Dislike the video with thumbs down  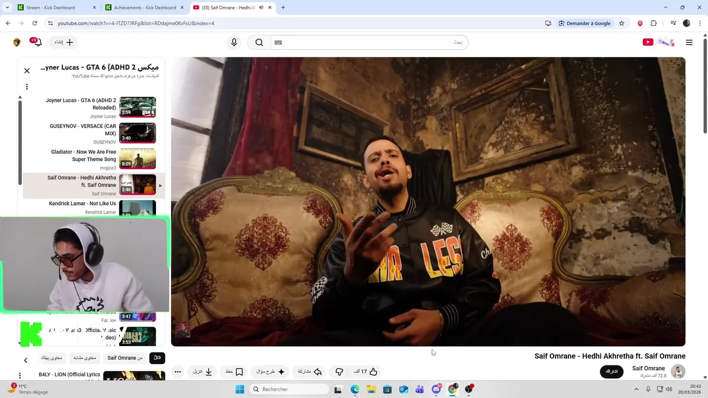pyautogui.click(x=339, y=372)
